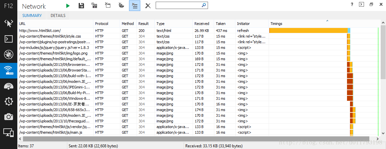Screen dimensions: 386x149
Task: Sort by the Initiator column header
Action: (x=252, y=24)
